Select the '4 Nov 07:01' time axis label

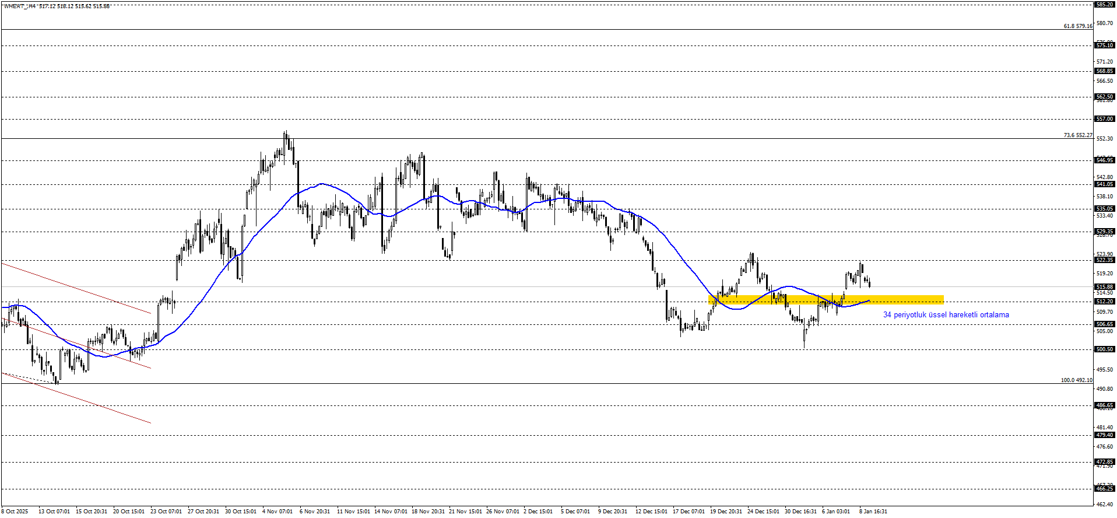pos(278,512)
